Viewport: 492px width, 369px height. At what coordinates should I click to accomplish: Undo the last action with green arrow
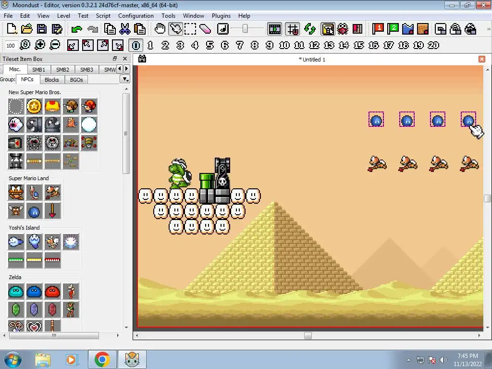(x=76, y=29)
